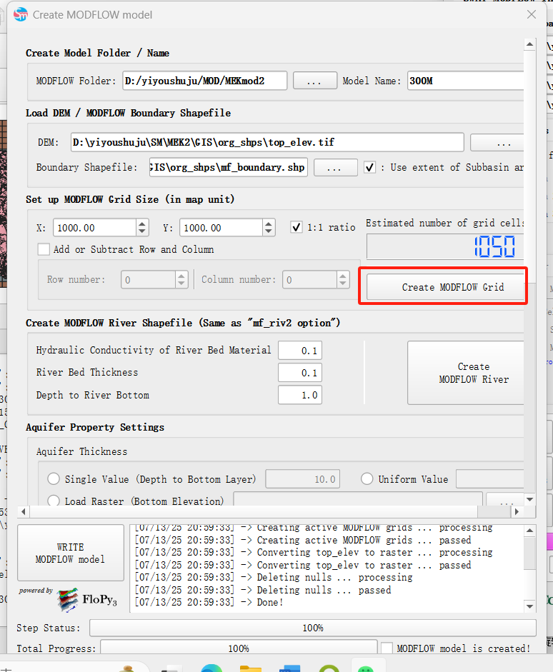Browse for the DEM file
The image size is (553, 672).
click(x=497, y=143)
